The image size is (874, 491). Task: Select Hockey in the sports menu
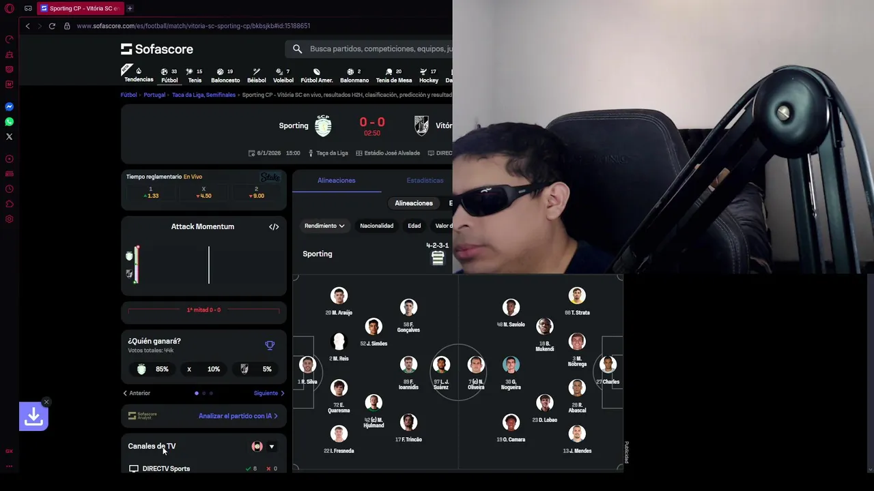point(429,75)
